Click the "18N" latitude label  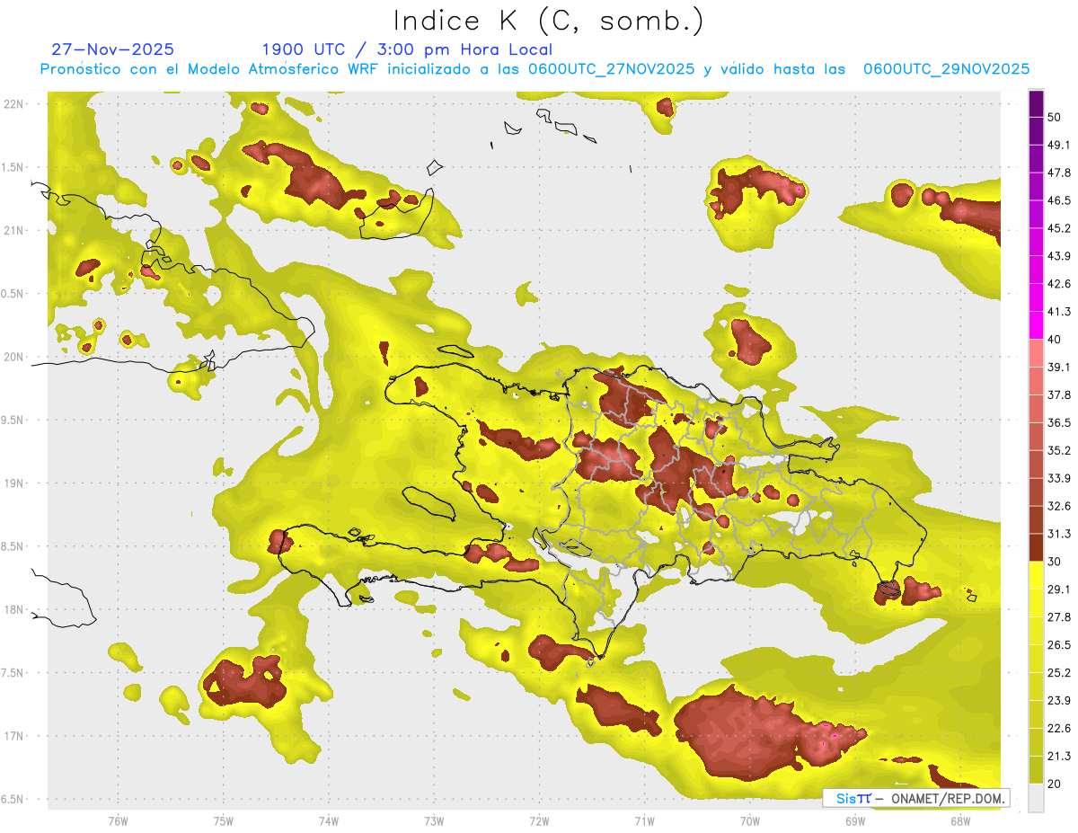(x=13, y=610)
